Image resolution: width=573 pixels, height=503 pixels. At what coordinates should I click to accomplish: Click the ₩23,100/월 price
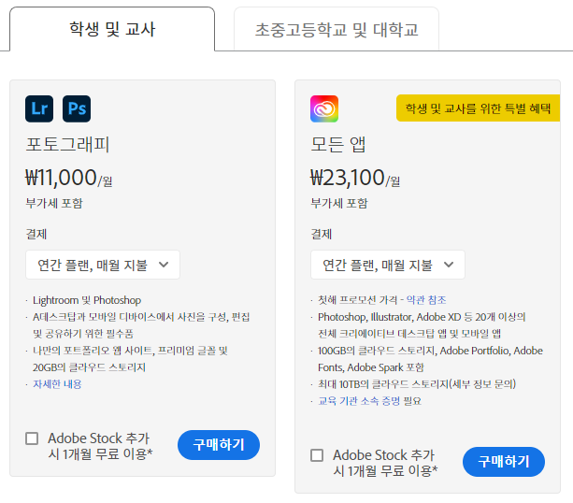coord(355,178)
